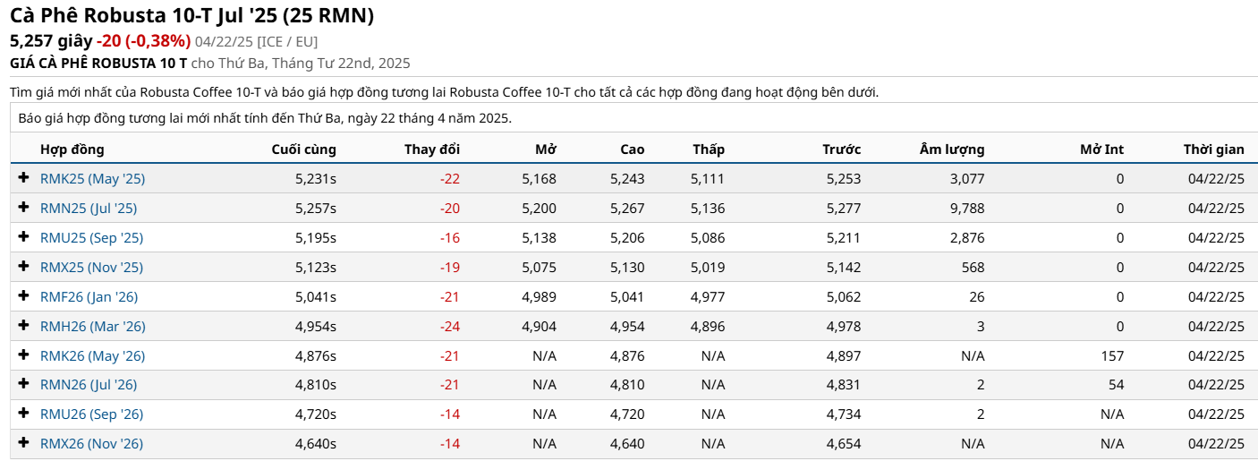The height and width of the screenshot is (461, 1258).
Task: Click plus icon beside RMF26 (Jan '26)
Action: point(24,296)
